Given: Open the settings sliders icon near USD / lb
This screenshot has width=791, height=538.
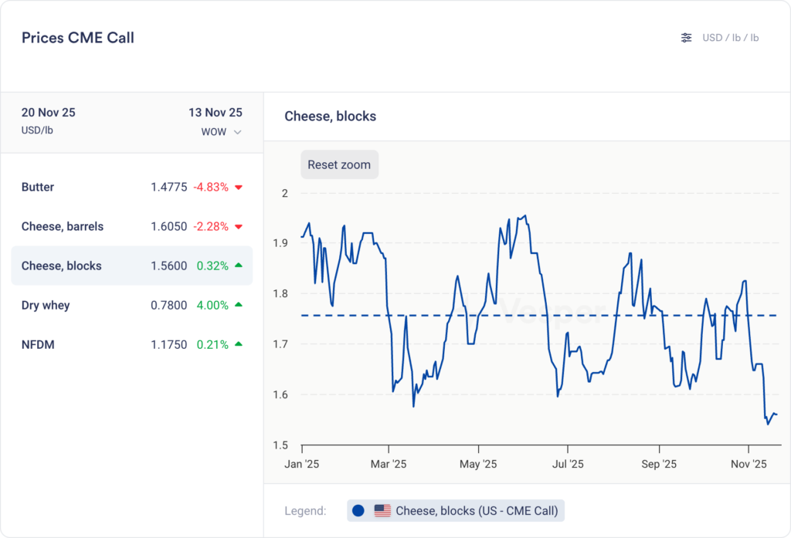Looking at the screenshot, I should click(686, 38).
